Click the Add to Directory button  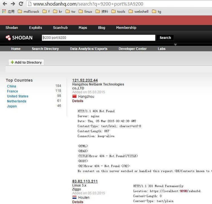point(26,62)
